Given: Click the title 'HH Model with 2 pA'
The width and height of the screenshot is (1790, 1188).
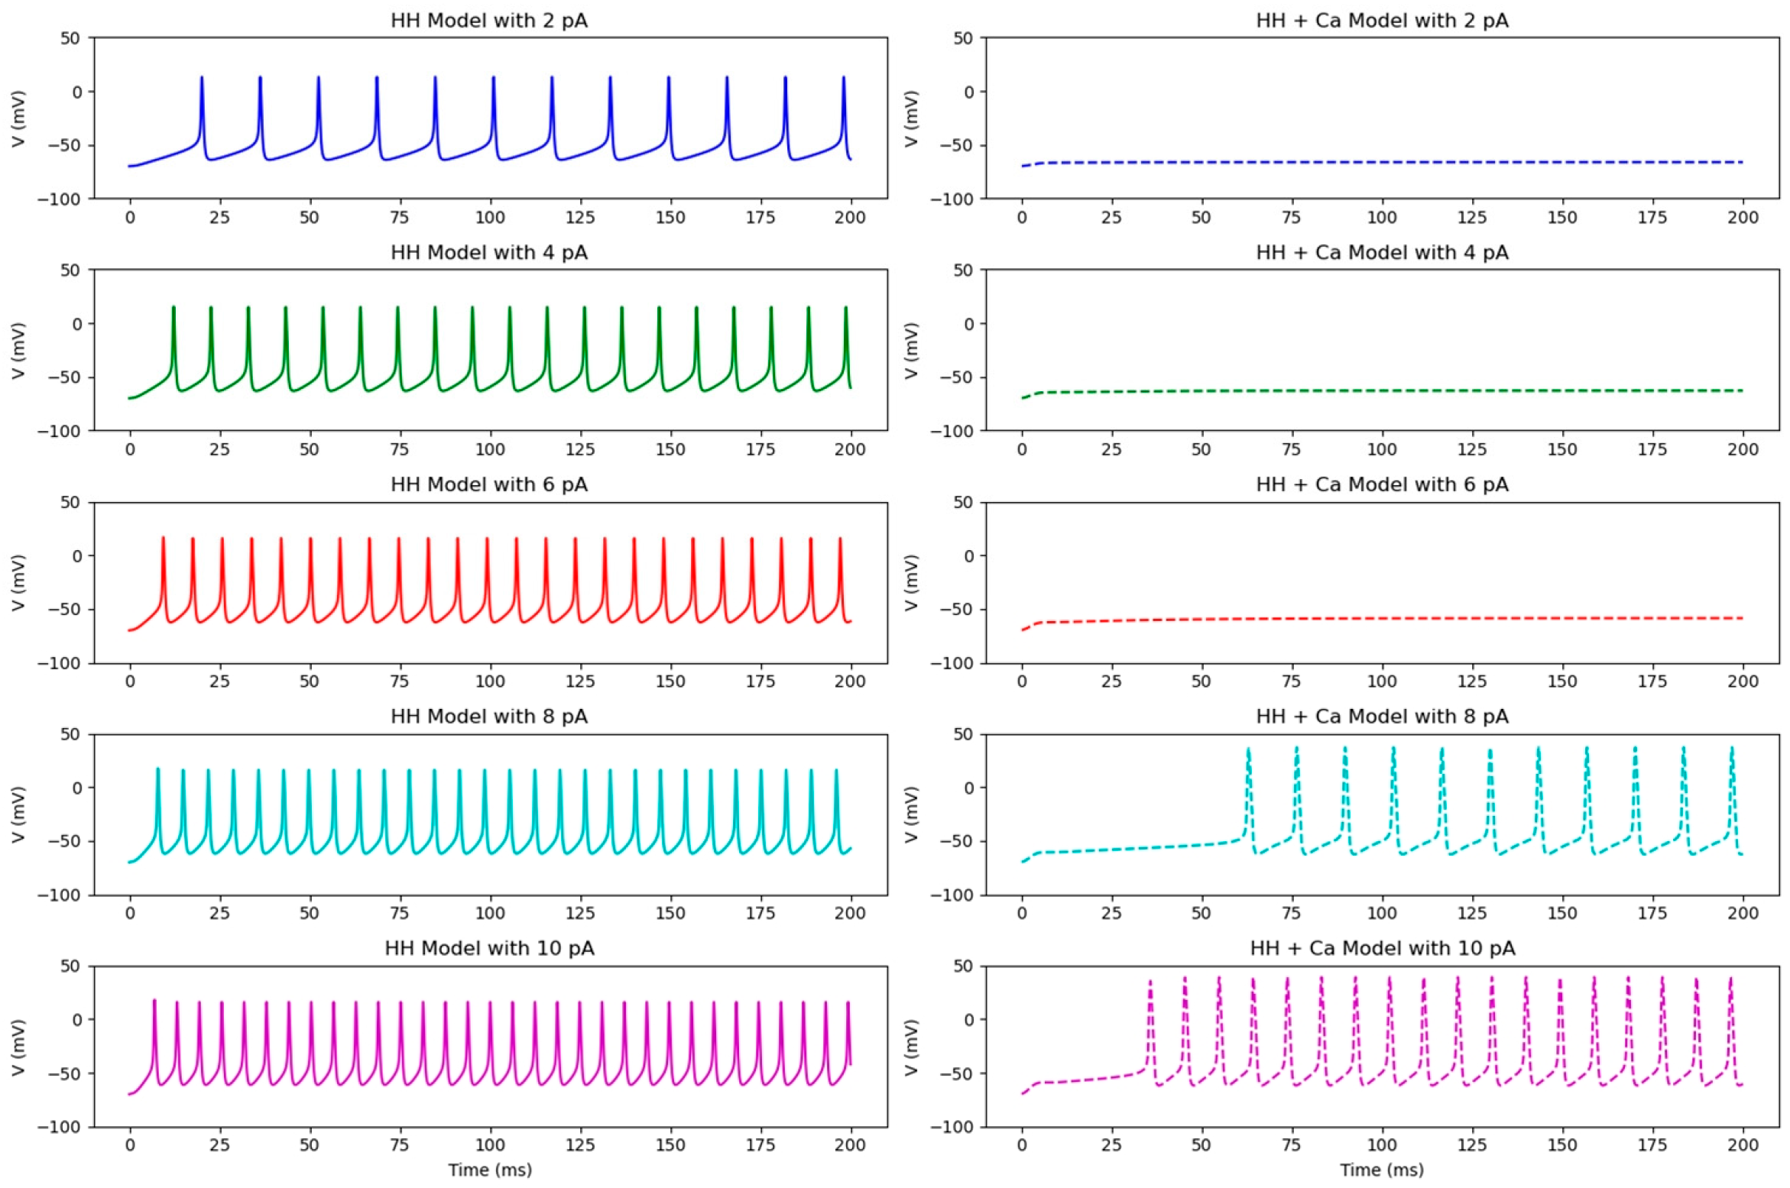Looking at the screenshot, I should (x=489, y=21).
